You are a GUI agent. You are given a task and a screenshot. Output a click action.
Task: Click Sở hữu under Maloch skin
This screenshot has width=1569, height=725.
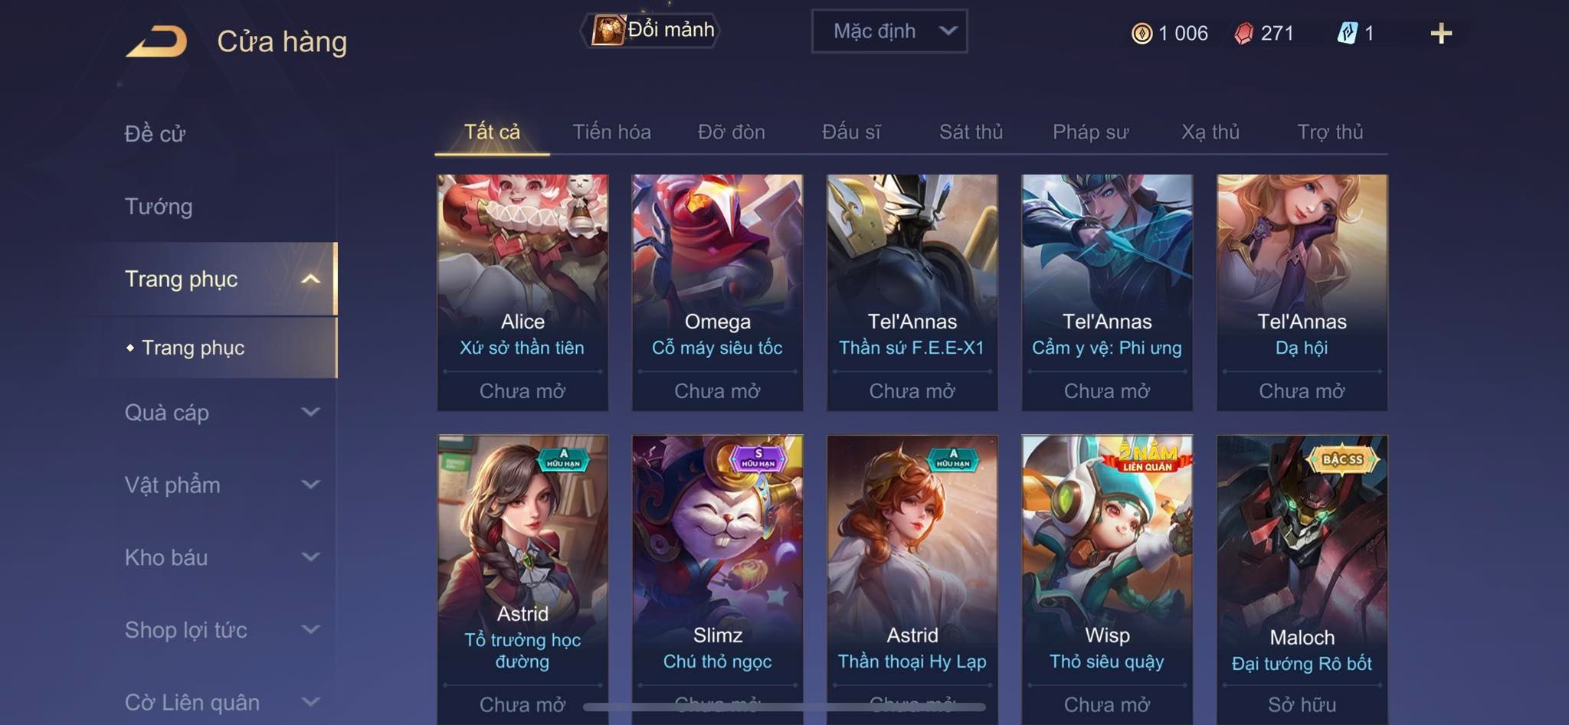1302,704
